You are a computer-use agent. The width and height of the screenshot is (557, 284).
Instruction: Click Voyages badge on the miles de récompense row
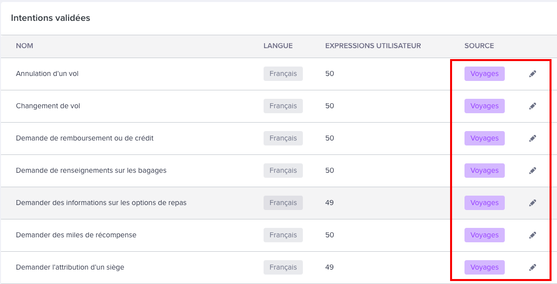click(484, 235)
